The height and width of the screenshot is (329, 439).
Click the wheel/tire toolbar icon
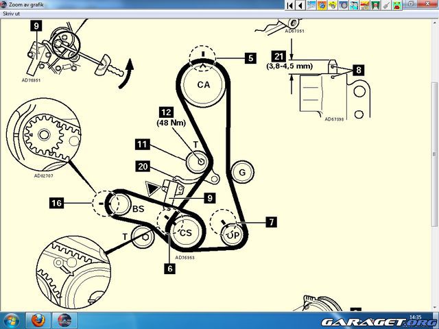(x=342, y=5)
